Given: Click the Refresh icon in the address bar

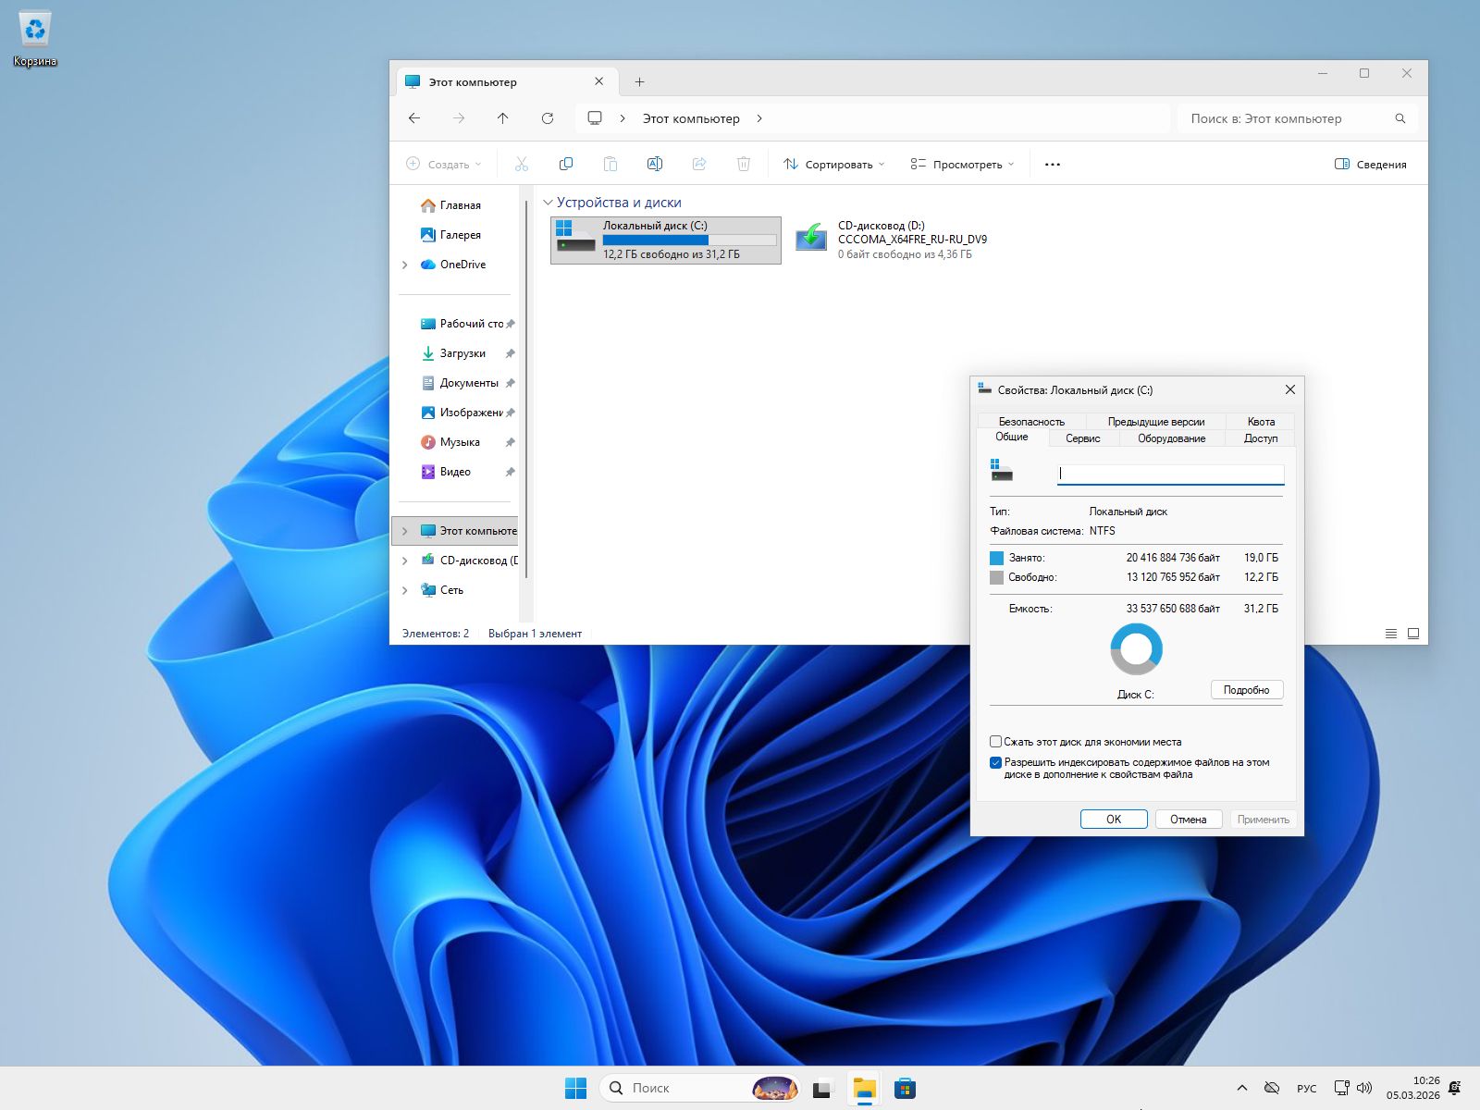Looking at the screenshot, I should click(x=548, y=118).
